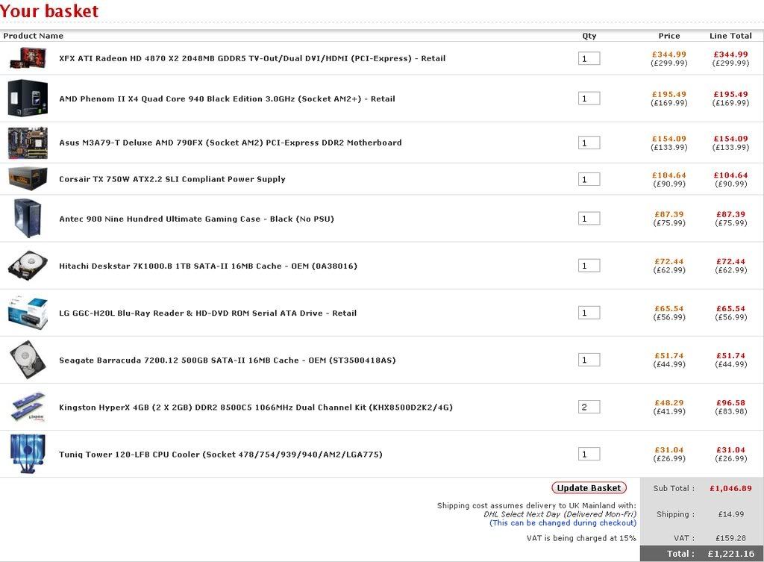
Task: Click "This can be changed during checkout" link
Action: coord(563,523)
